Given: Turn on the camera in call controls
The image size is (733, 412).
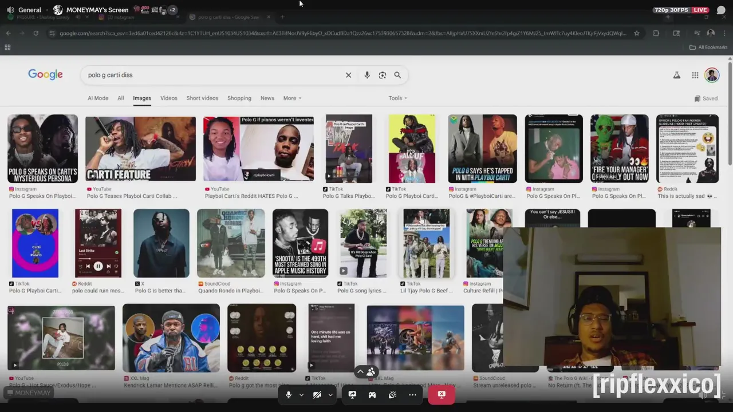Looking at the screenshot, I should (317, 395).
